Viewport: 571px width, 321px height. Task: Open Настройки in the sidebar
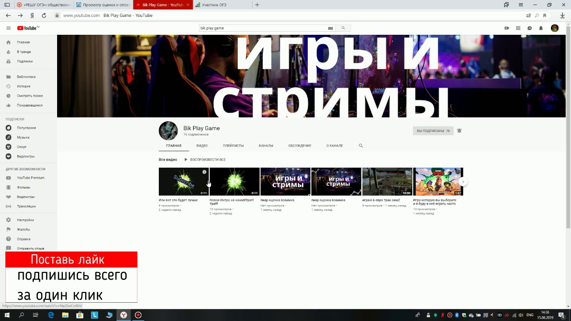point(29,220)
